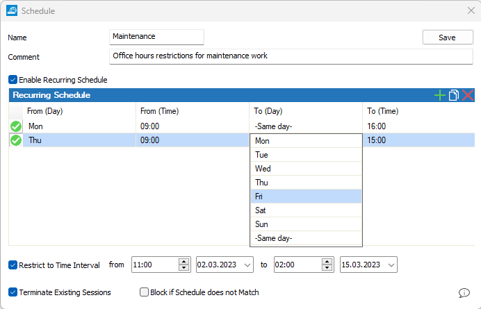Choose Tue in the To (Day) list

click(x=306, y=155)
